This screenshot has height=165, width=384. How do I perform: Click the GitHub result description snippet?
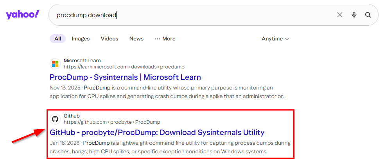point(170,147)
